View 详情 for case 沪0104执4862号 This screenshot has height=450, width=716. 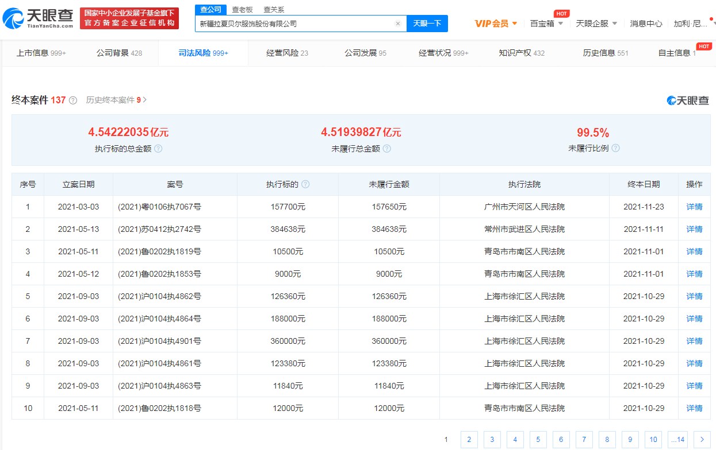pos(694,296)
